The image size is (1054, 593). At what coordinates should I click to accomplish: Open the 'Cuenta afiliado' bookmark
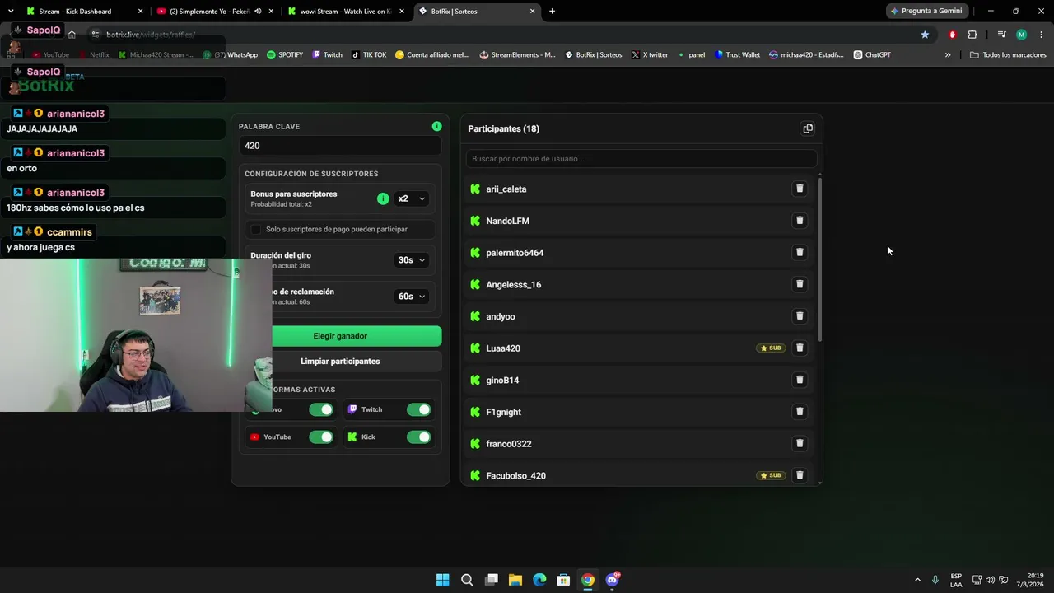(x=431, y=55)
